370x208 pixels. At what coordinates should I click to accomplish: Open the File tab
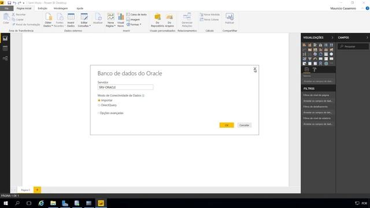6,9
